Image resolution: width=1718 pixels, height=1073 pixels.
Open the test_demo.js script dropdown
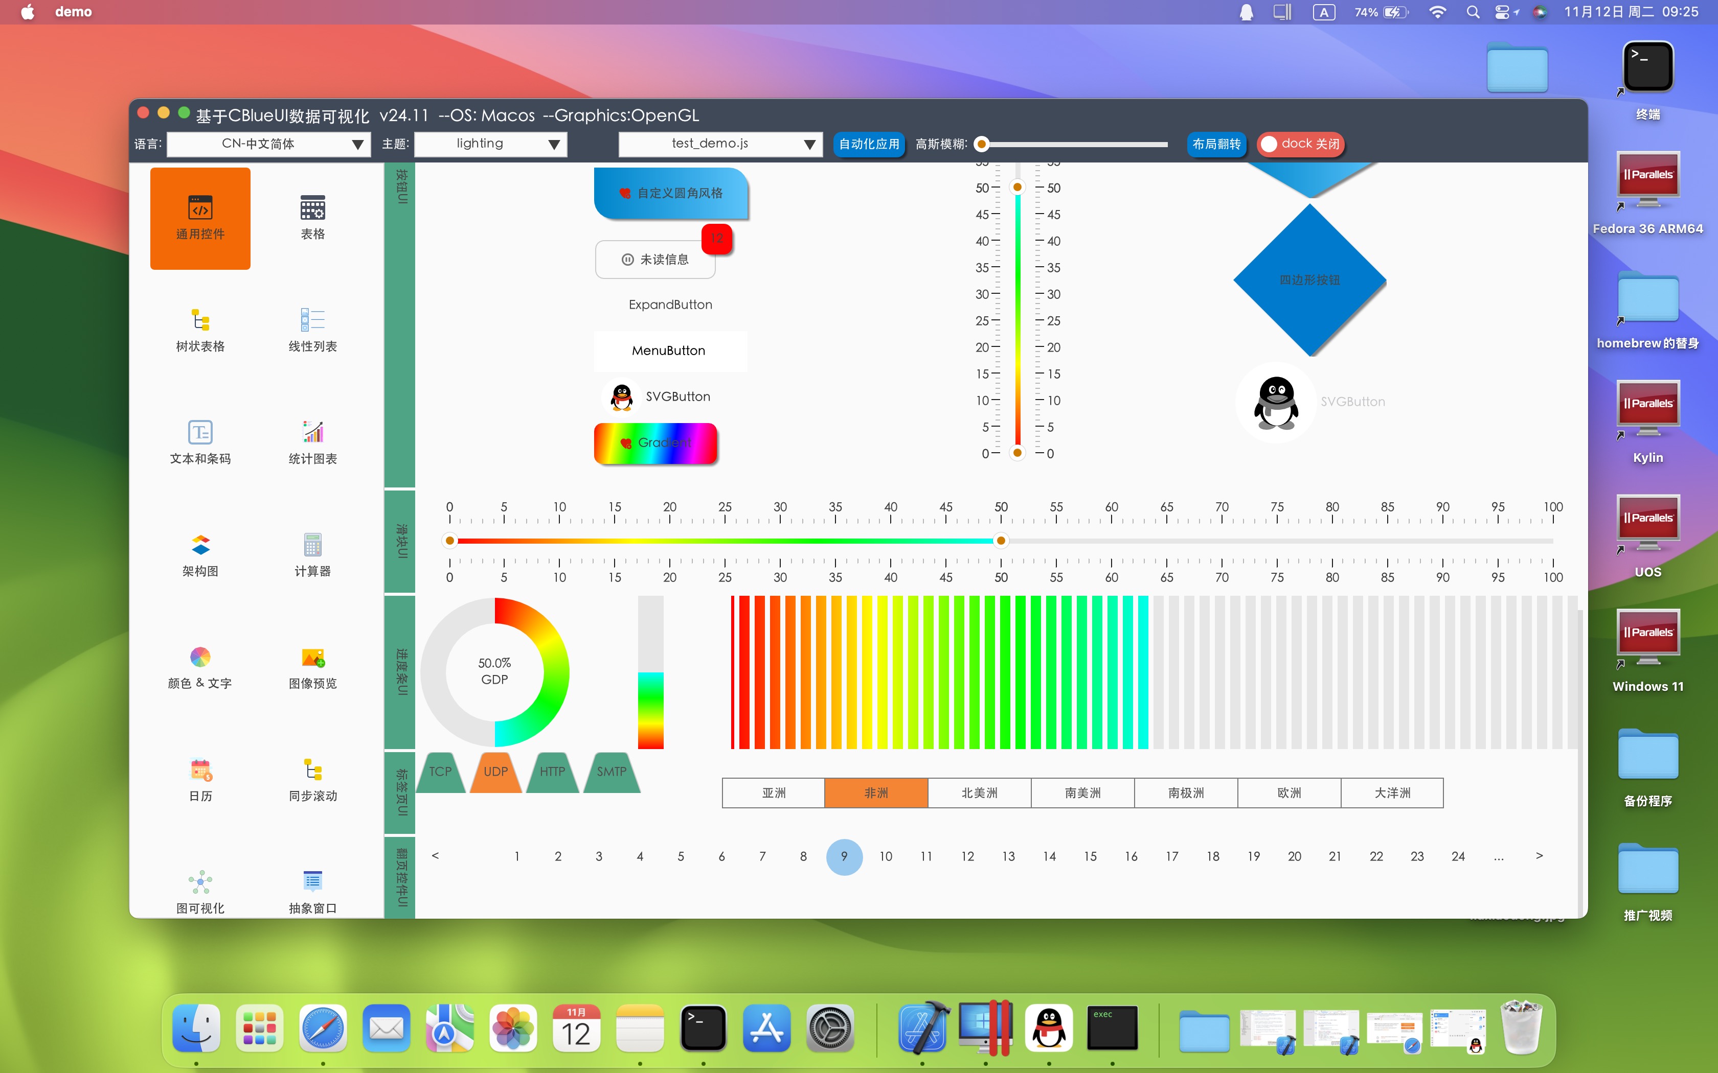720,144
